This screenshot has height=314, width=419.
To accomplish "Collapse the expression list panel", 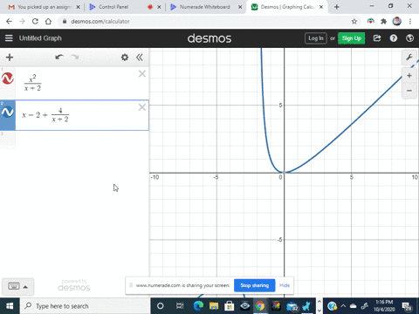I will [140, 58].
